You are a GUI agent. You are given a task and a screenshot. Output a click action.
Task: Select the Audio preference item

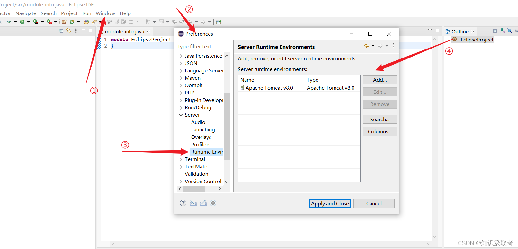pos(198,122)
